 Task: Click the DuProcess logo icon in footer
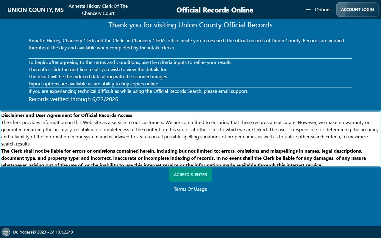tap(6, 232)
